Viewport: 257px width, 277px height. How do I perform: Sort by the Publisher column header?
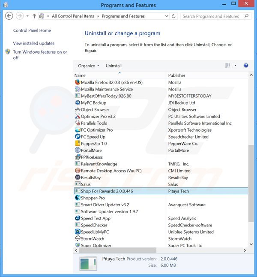(x=176, y=75)
